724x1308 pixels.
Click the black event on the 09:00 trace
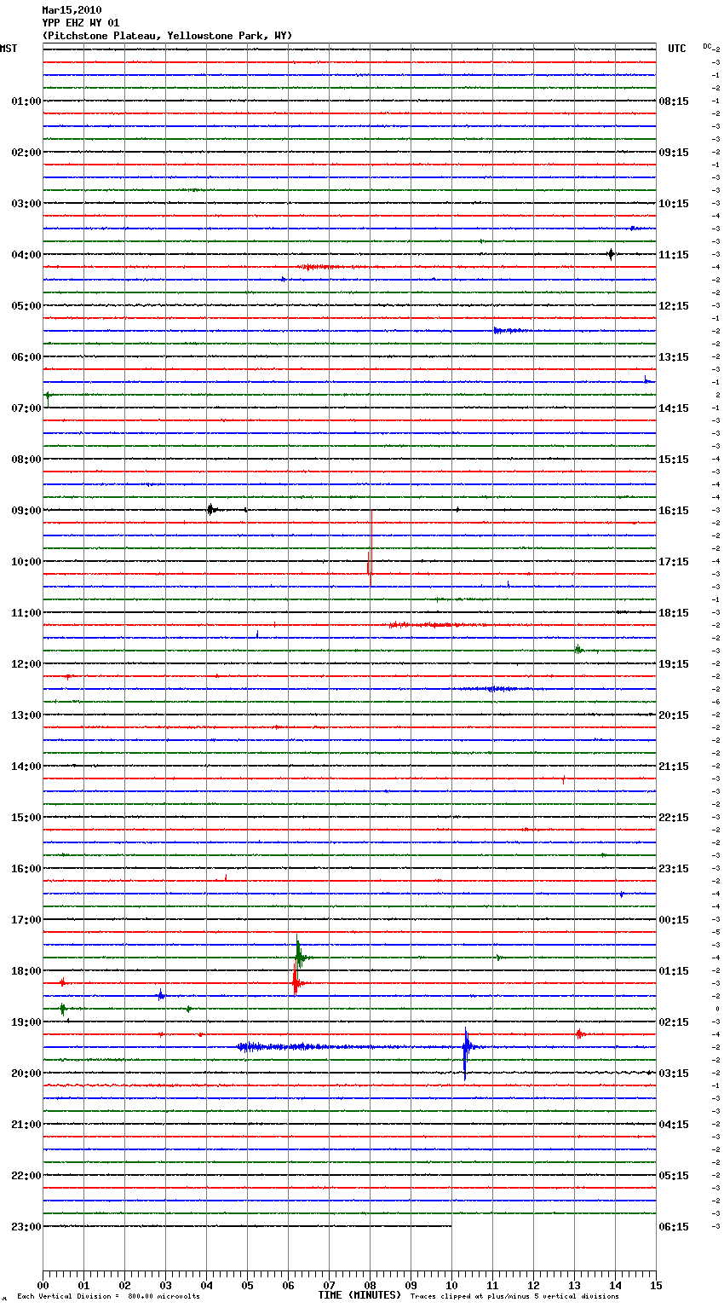(210, 510)
